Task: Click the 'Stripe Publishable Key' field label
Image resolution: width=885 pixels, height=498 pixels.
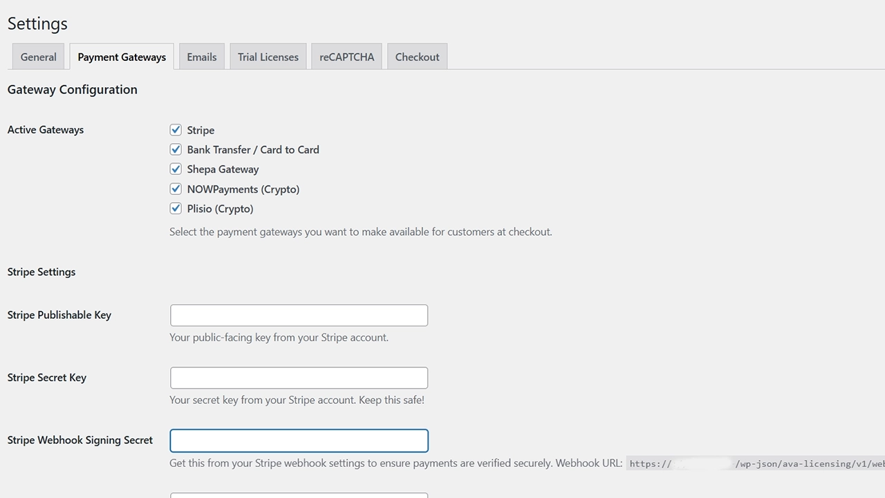Action: click(59, 315)
